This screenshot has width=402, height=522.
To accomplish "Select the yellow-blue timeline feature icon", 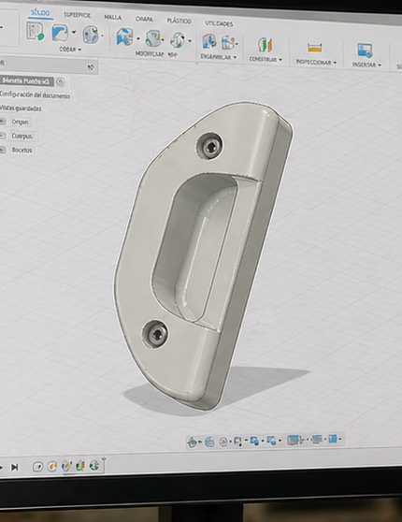I will coord(66,466).
